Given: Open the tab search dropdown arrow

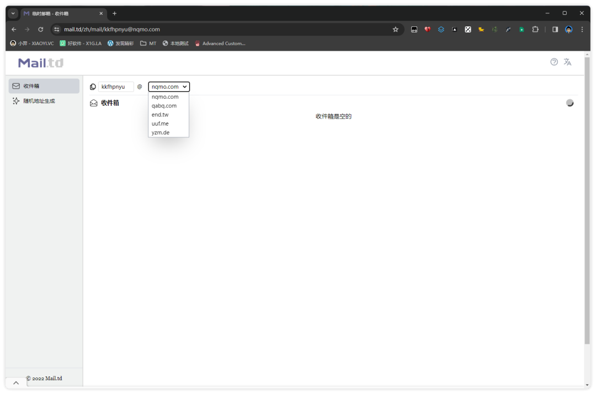Looking at the screenshot, I should [13, 13].
